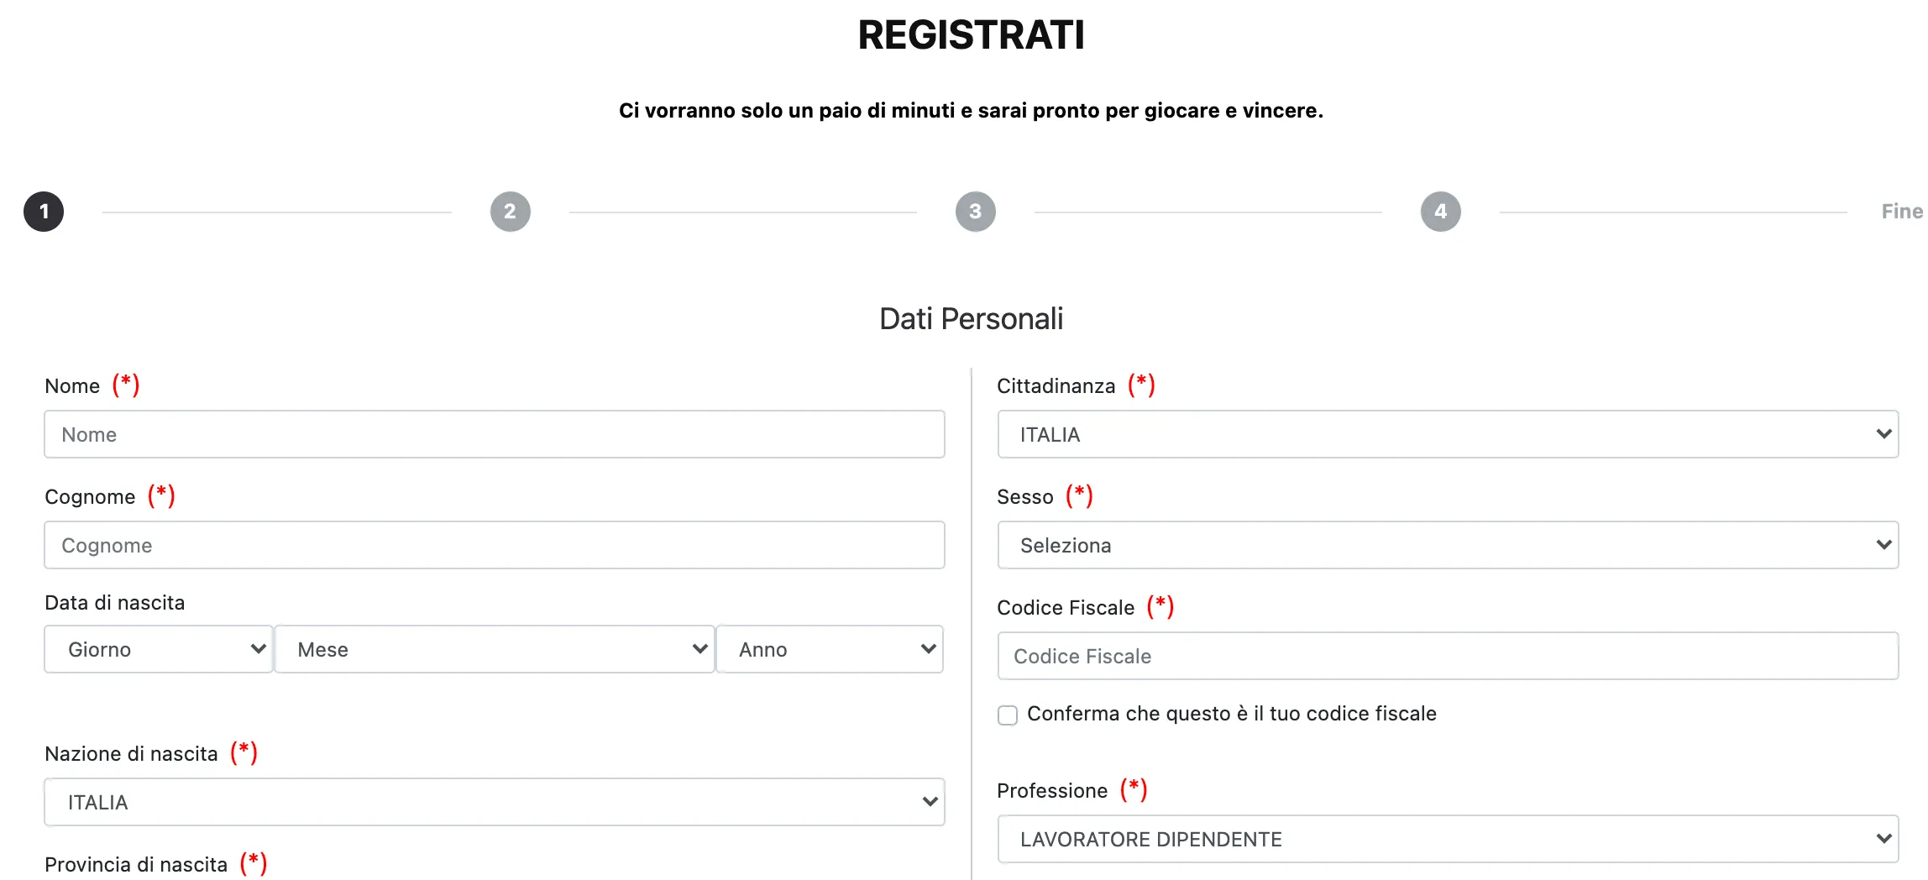Click the Data di nascita label
The height and width of the screenshot is (880, 1928).
click(115, 603)
